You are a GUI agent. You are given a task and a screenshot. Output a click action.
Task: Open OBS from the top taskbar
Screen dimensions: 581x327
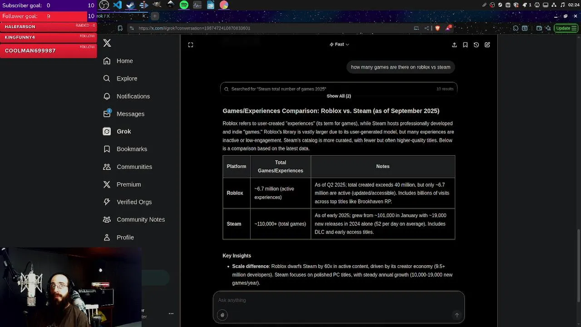coord(104,5)
